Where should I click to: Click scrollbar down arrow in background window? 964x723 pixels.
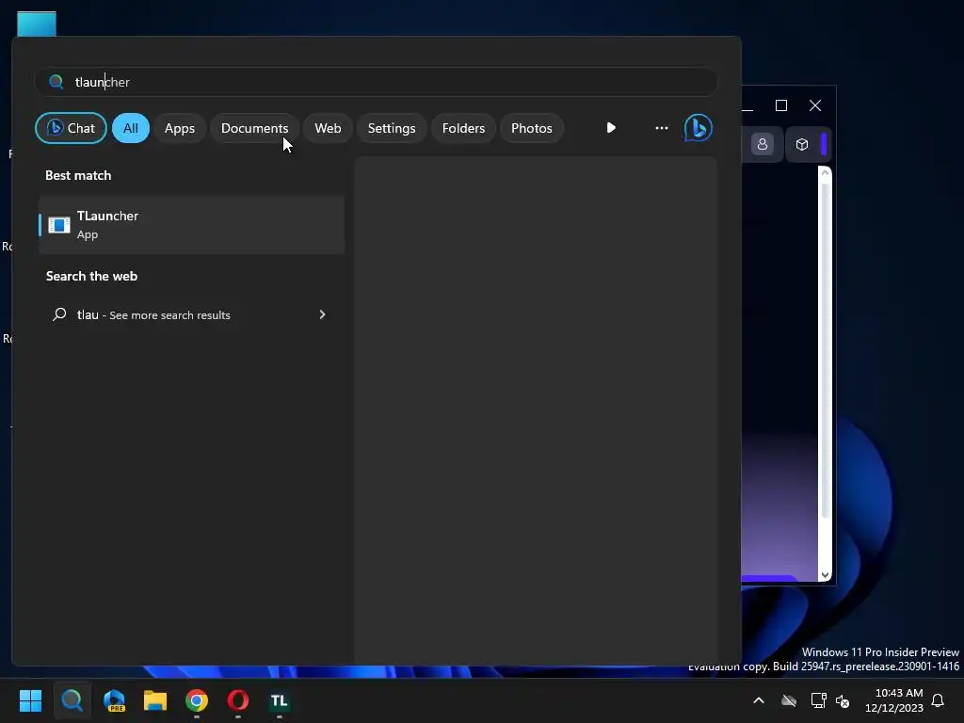pos(825,575)
